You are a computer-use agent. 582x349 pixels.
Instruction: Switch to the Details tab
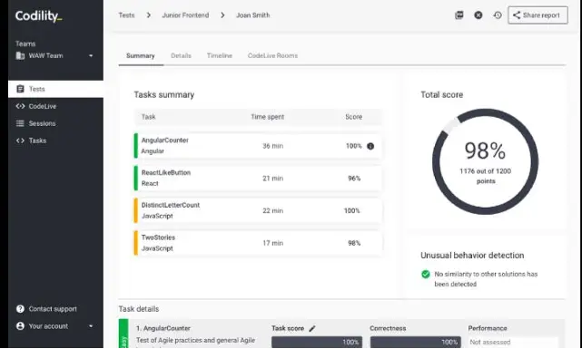(181, 55)
